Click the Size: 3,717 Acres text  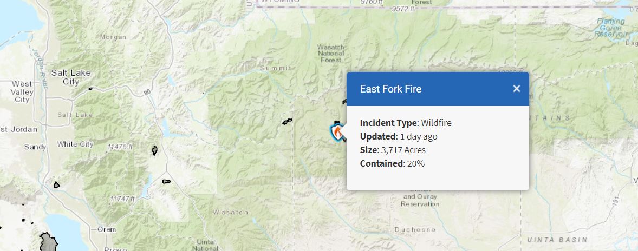tap(392, 150)
